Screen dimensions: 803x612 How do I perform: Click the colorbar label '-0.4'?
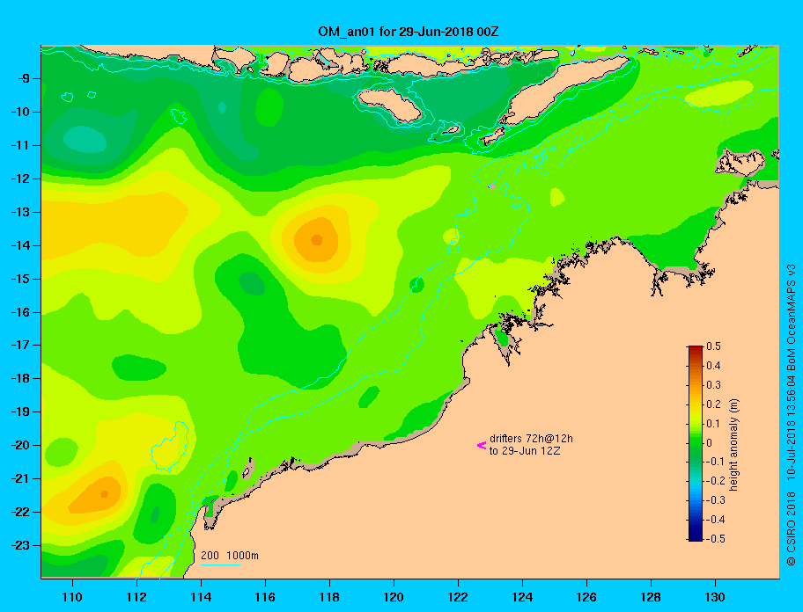click(716, 520)
